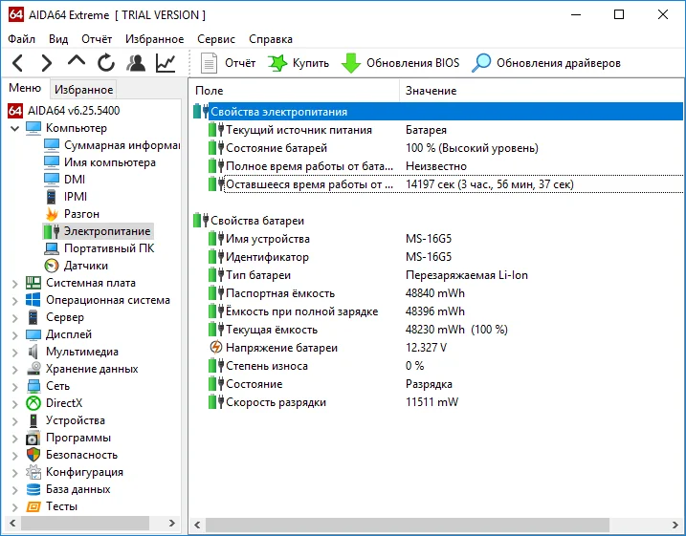Collapse the Компьютер tree node
The width and height of the screenshot is (686, 536).
(15, 128)
